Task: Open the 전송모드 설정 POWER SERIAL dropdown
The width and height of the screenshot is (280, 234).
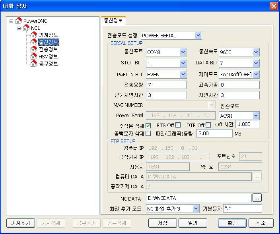Action: point(198,35)
